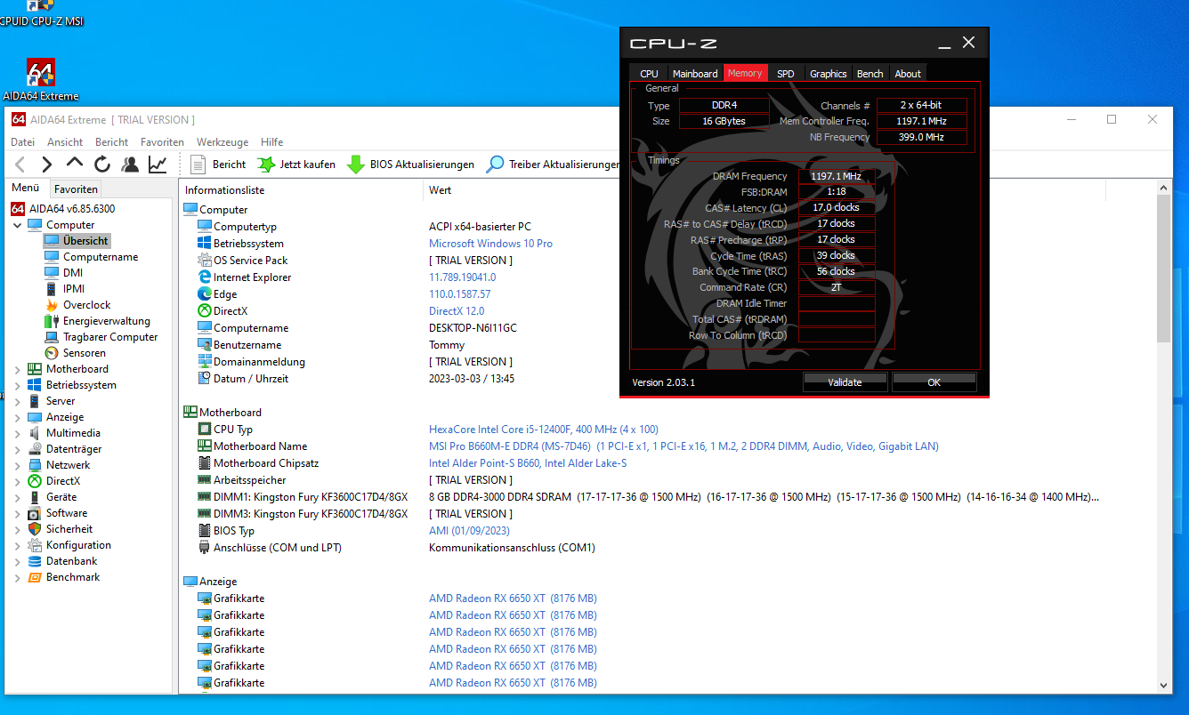Switch to CPU tab in CPU-Z

coord(649,74)
